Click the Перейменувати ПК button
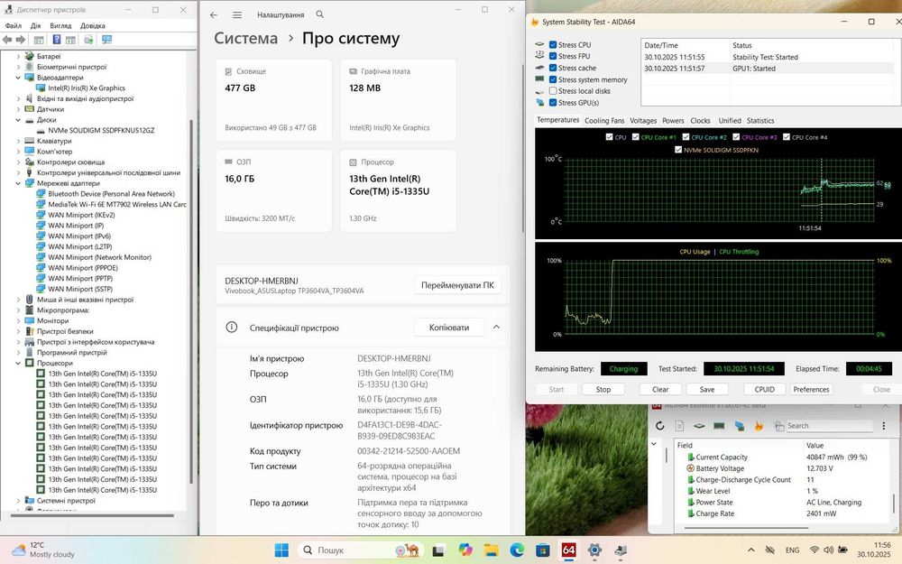Viewport: 902px width, 564px height. [x=457, y=285]
